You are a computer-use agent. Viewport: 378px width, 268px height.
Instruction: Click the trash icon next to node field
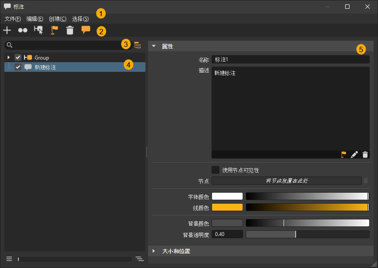(366, 180)
